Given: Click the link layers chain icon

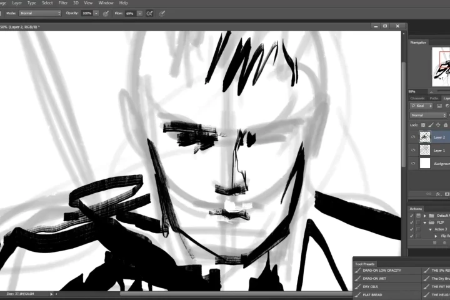Looking at the screenshot, I should click(429, 194).
